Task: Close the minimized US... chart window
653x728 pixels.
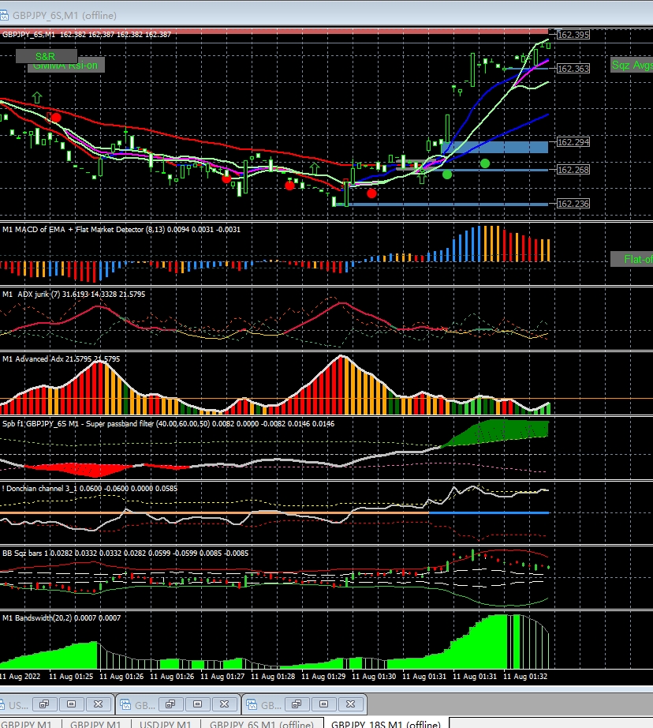Action: click(98, 704)
